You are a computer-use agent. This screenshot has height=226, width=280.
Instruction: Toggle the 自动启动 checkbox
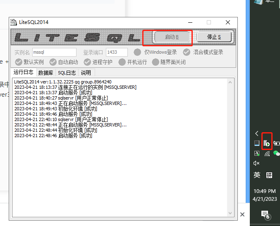53,62
